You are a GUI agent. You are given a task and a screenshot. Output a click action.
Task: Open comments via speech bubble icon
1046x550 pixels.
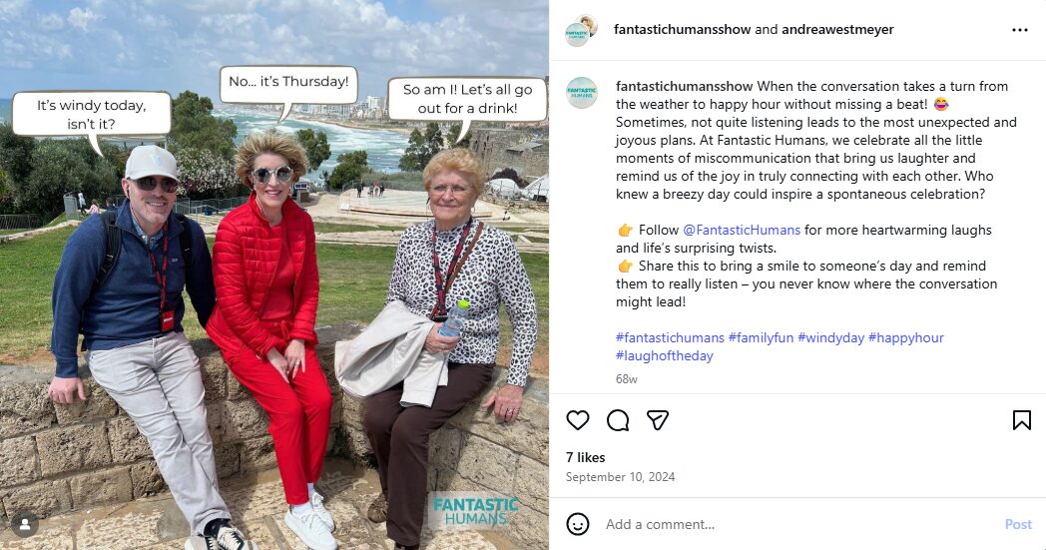618,420
